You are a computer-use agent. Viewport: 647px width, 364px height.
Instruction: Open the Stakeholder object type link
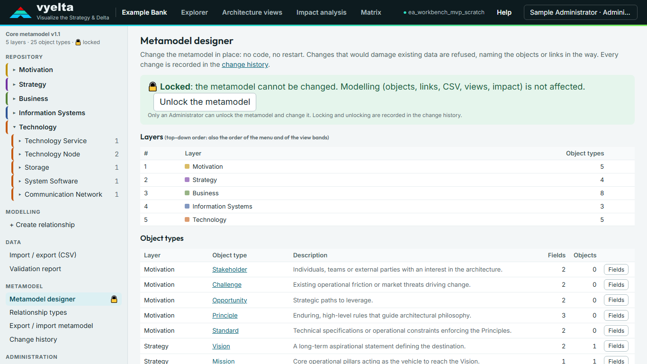pyautogui.click(x=230, y=269)
